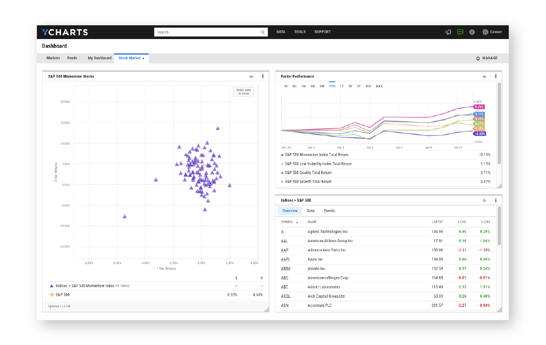Sort by the LATEST column header
The image size is (546, 345).
point(437,222)
